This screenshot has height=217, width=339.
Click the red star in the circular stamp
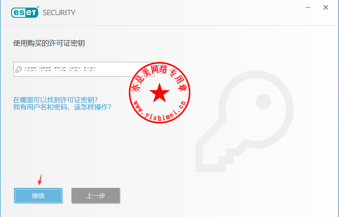pyautogui.click(x=159, y=92)
